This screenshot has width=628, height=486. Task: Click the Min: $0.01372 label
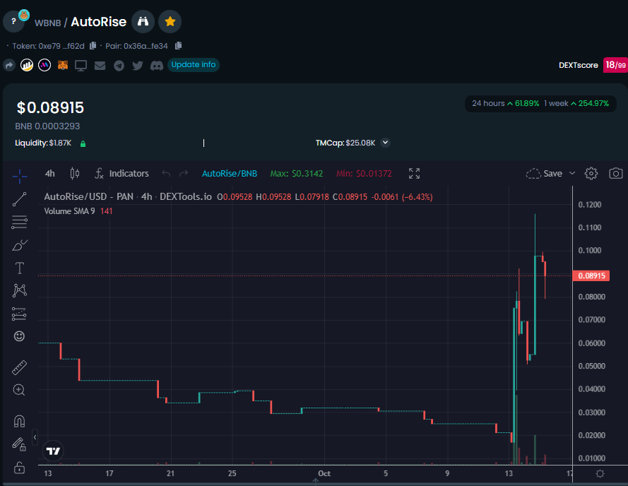pyautogui.click(x=364, y=174)
